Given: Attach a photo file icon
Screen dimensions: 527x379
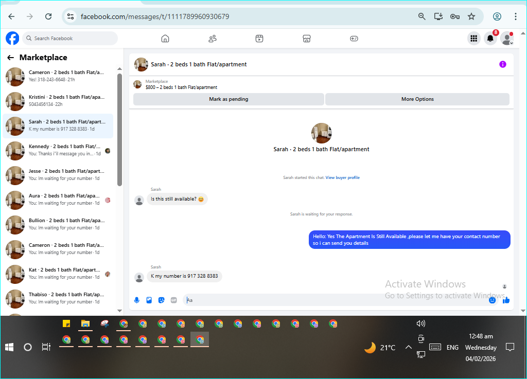Looking at the screenshot, I should tap(149, 300).
